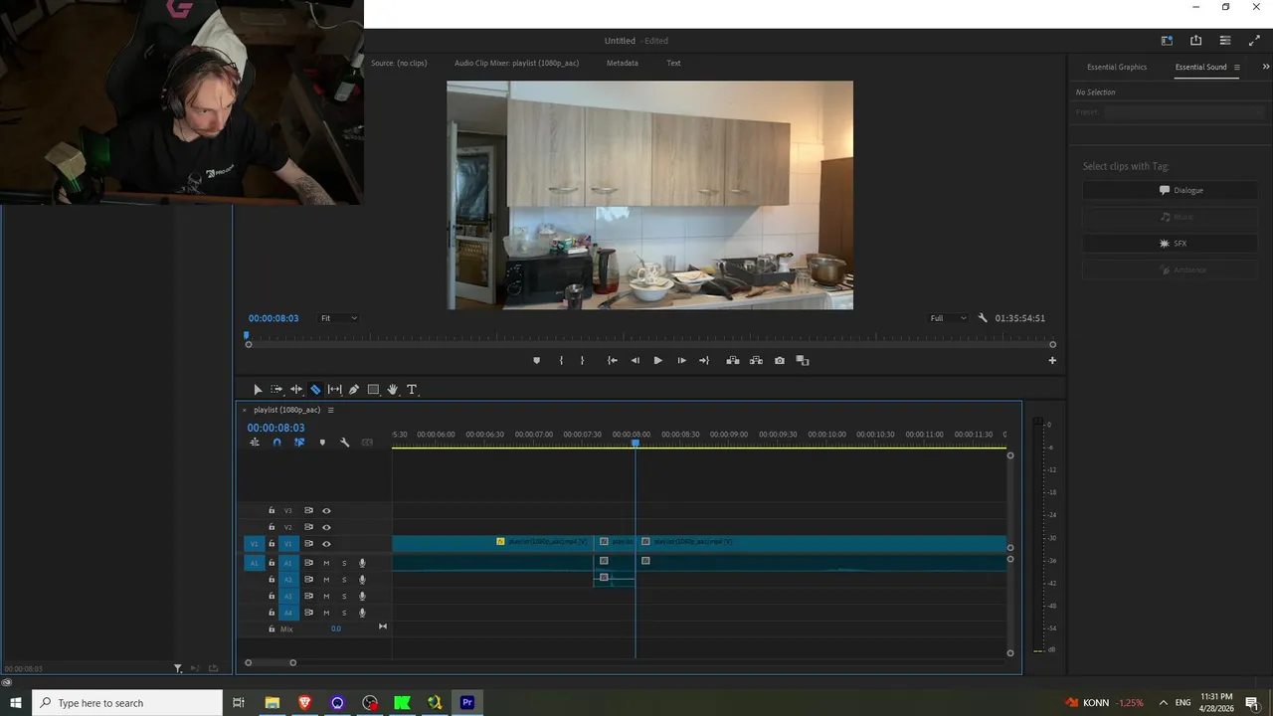Image resolution: width=1273 pixels, height=716 pixels.
Task: Solo audio track A2
Action: (x=344, y=580)
